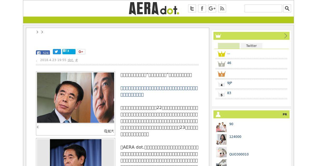Screen dimensions: 317x166
Task: Open rank 1 gold crown item
Action: point(221,54)
